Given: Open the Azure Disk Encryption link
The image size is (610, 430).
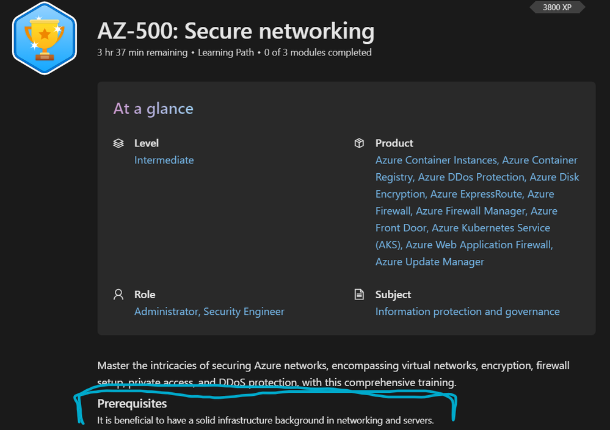Looking at the screenshot, I should (x=476, y=186).
